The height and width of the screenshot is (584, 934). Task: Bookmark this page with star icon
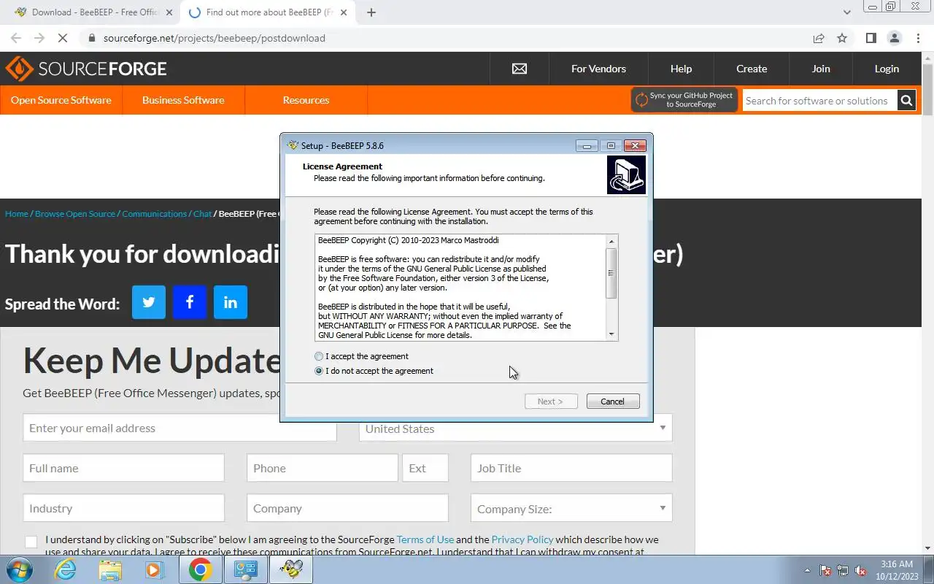[842, 38]
